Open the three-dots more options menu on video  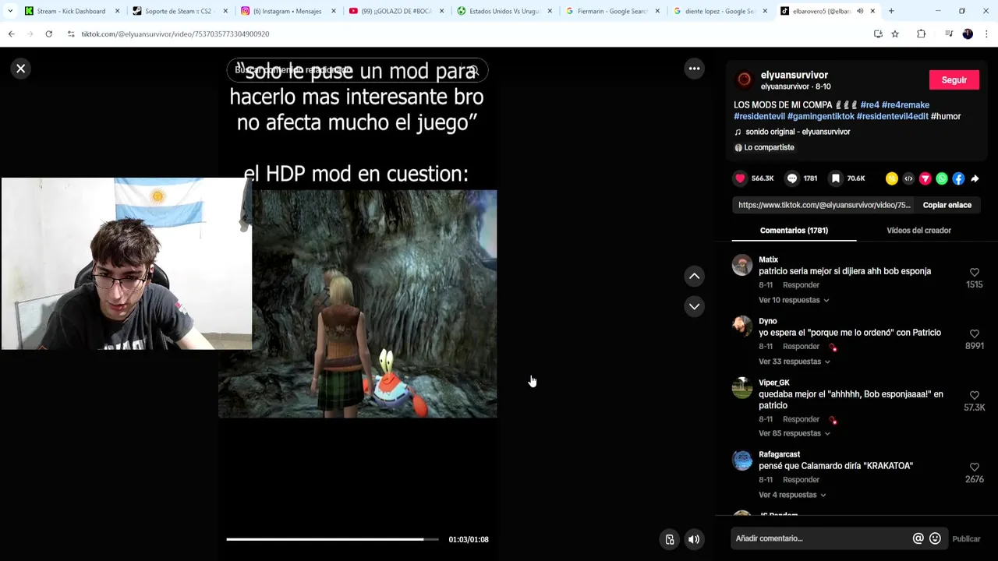point(694,69)
